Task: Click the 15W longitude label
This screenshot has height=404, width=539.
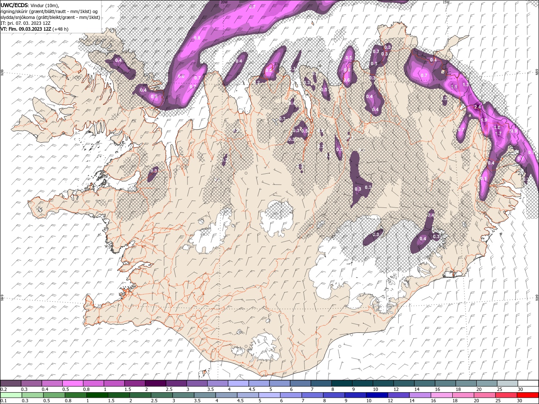Action: coord(446,2)
